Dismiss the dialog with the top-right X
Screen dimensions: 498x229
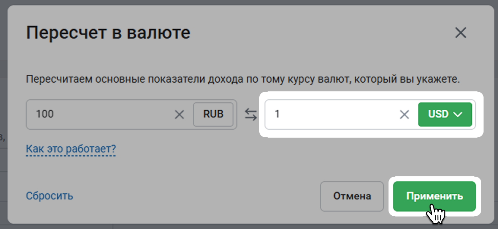tap(460, 33)
